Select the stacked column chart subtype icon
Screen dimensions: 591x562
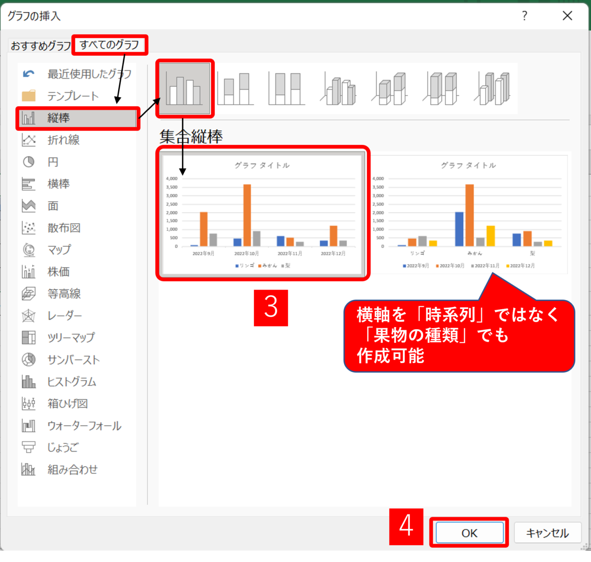236,89
